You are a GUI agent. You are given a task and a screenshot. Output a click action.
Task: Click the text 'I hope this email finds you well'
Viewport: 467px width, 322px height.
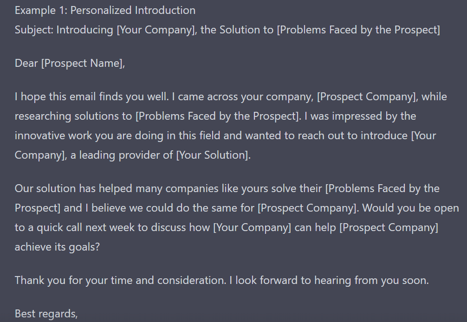(x=91, y=97)
